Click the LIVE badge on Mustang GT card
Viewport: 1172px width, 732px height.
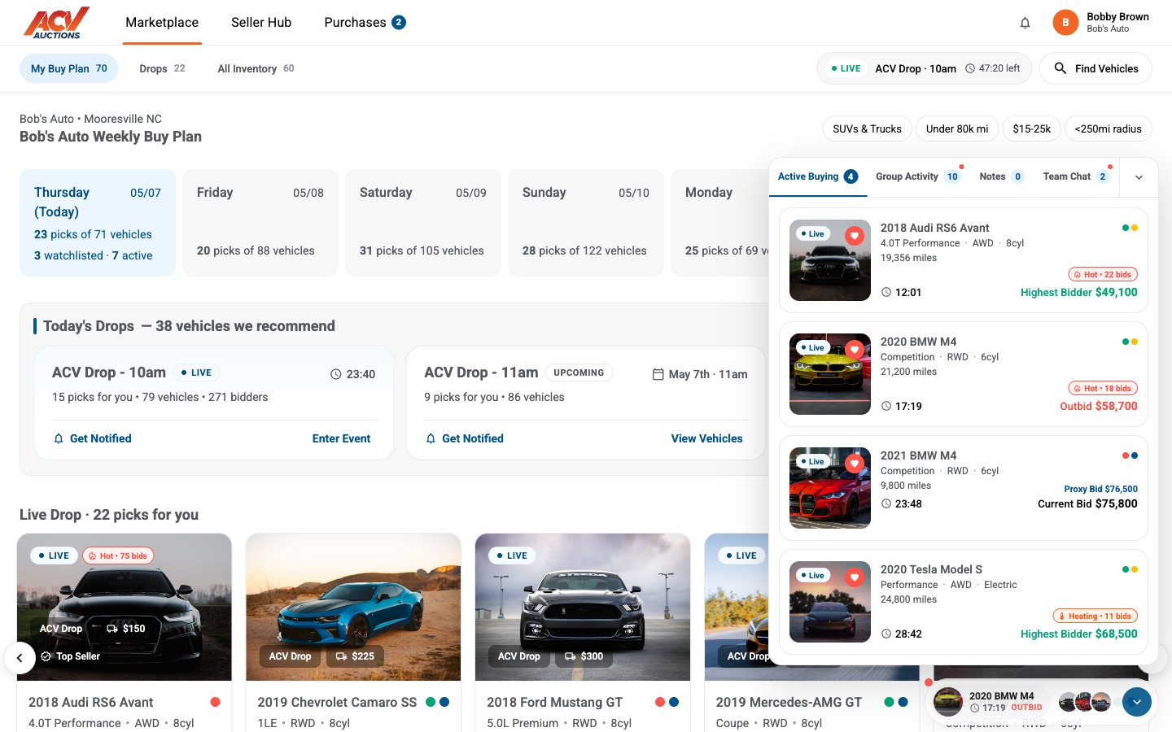coord(511,556)
